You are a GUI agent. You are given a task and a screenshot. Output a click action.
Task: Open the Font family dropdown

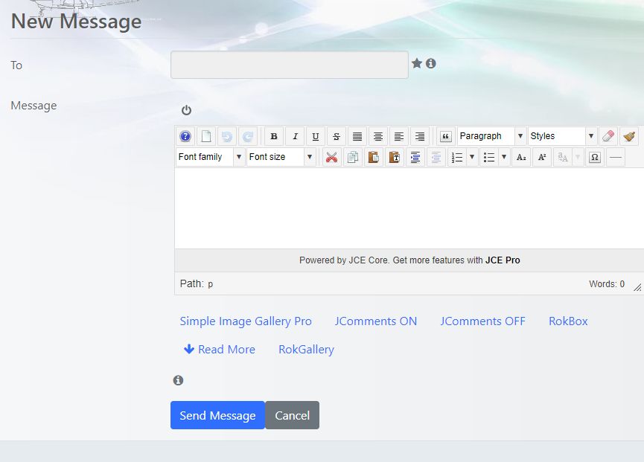210,157
